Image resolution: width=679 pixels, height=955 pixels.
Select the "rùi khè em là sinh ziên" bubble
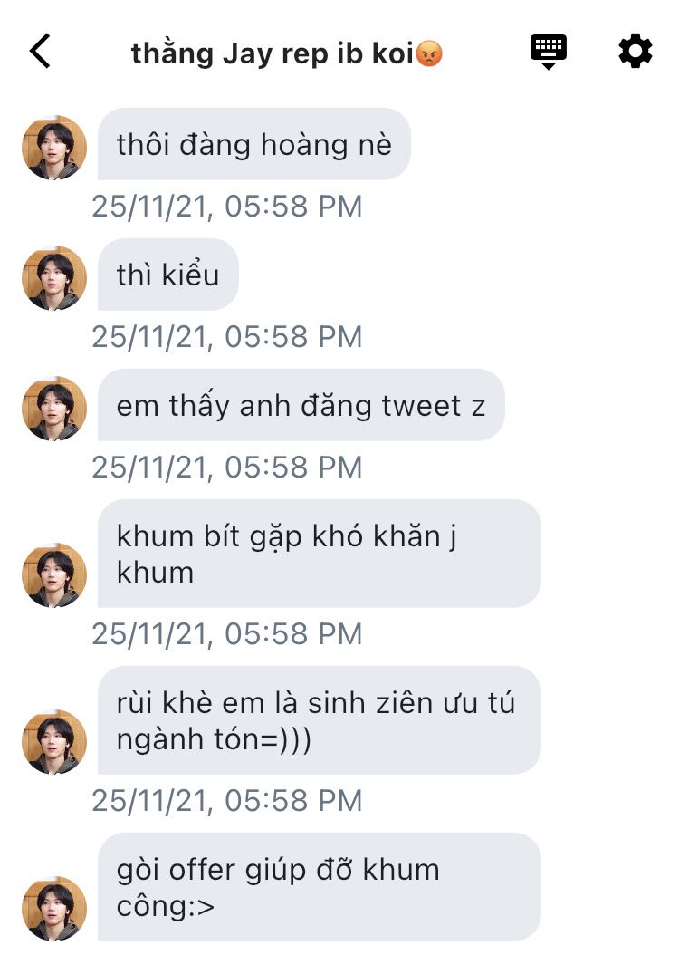(319, 720)
